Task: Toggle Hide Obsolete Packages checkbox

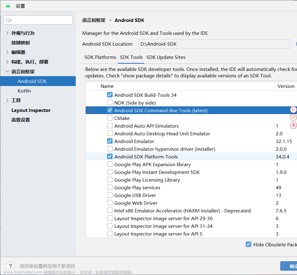Action: coord(249,244)
